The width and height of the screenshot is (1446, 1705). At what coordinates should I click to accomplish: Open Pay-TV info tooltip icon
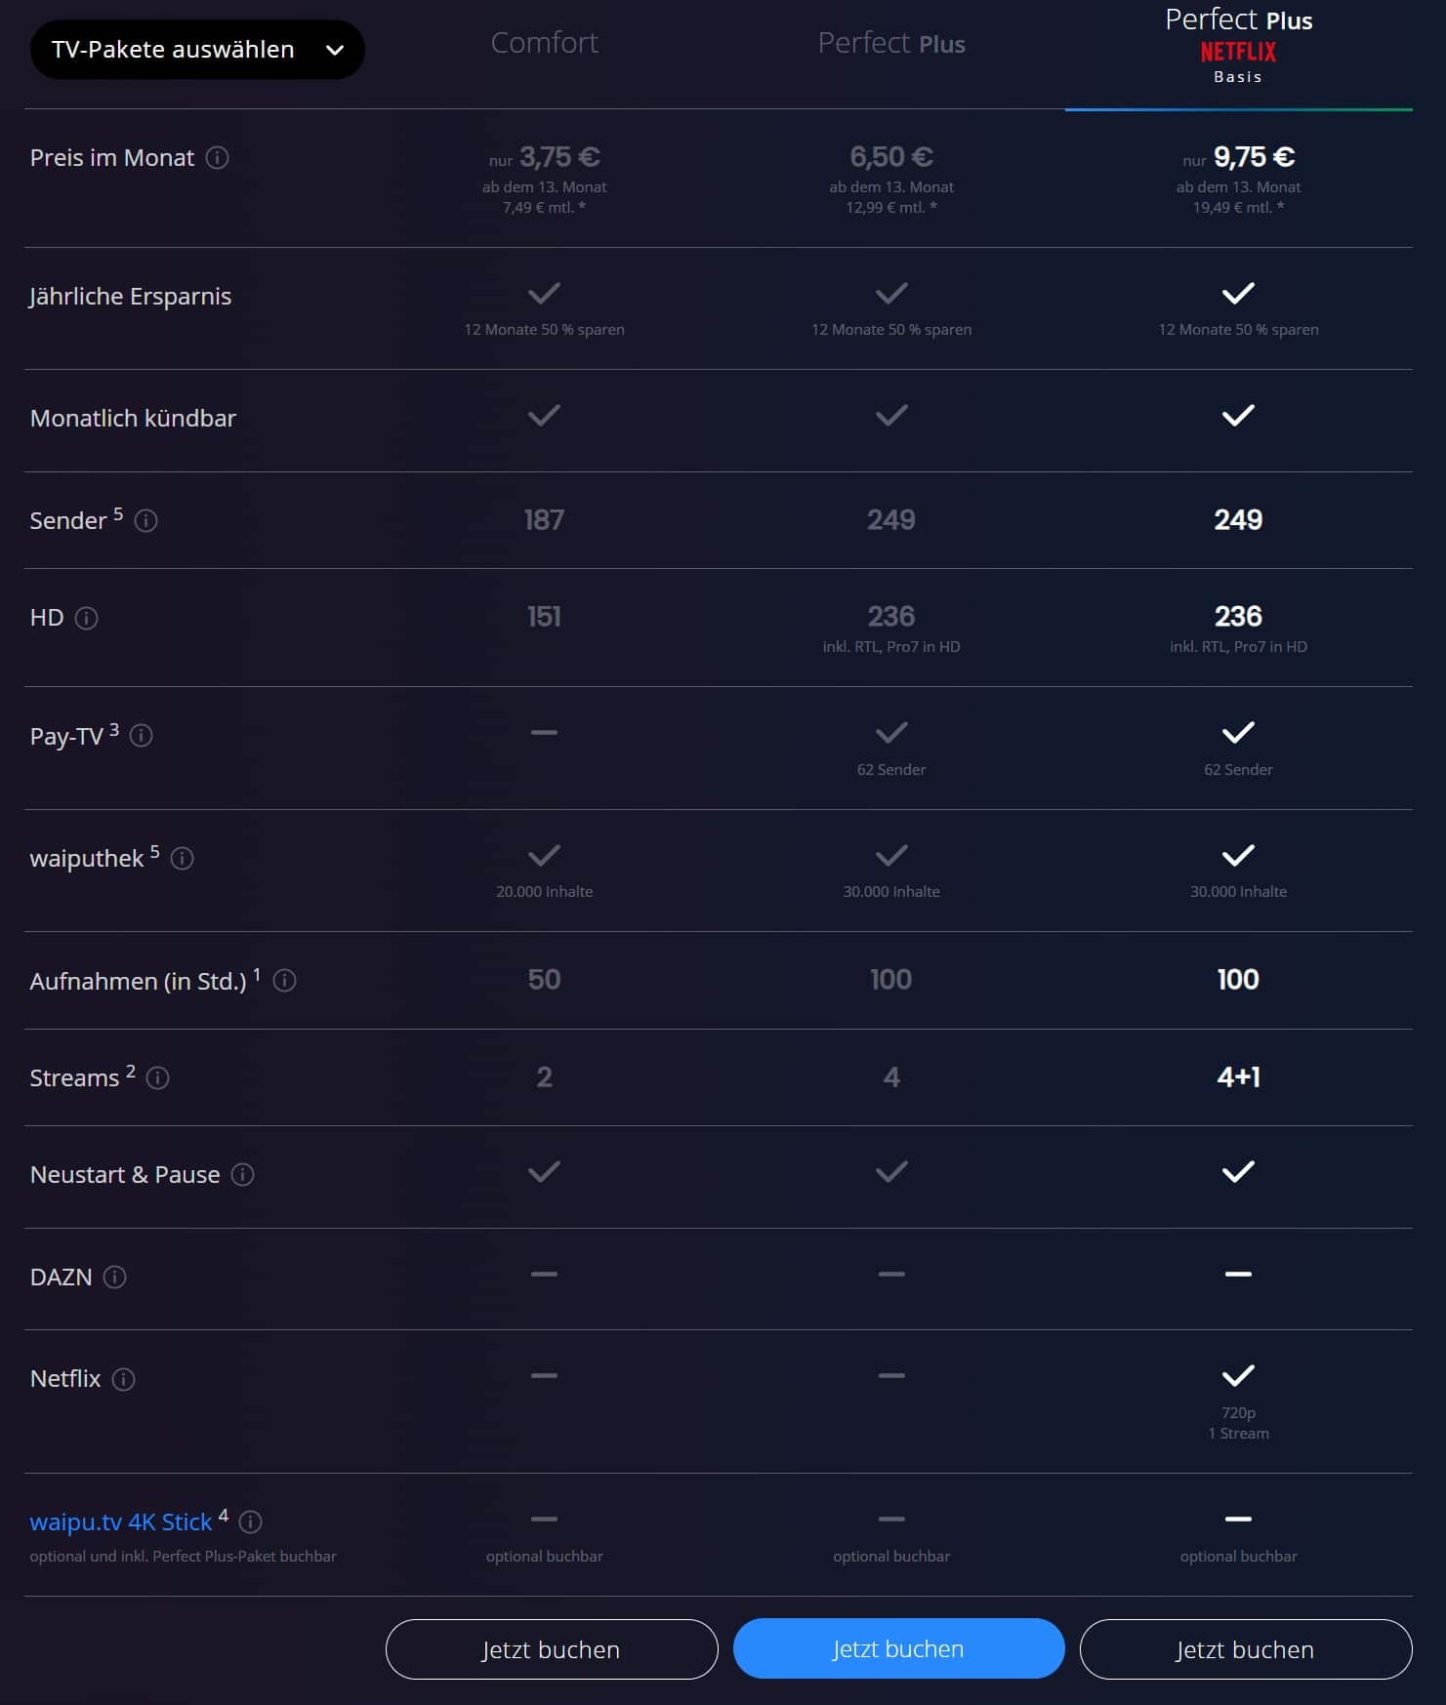tap(141, 736)
